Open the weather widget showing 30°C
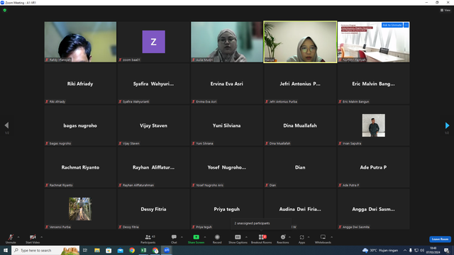Viewport: 454px width, 255px height. pyautogui.click(x=380, y=250)
